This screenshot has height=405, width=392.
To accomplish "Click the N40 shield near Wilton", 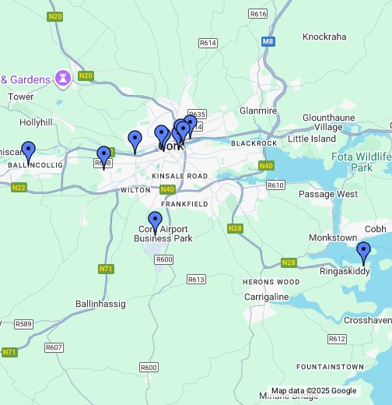I will [x=167, y=189].
